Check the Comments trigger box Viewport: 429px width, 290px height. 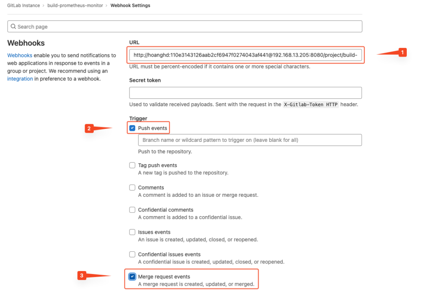pyautogui.click(x=132, y=188)
